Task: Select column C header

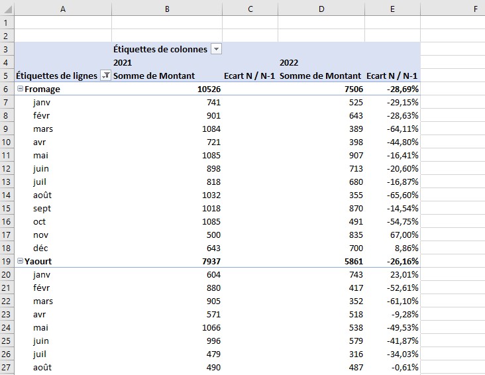Action: pyautogui.click(x=250, y=9)
